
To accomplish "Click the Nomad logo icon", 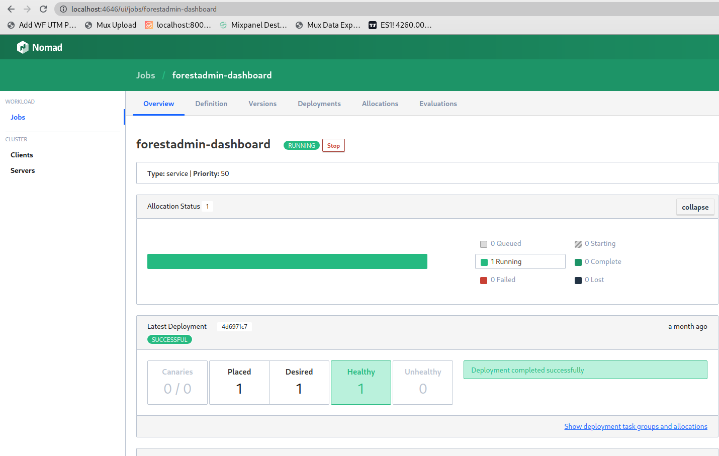I will click(x=23, y=47).
